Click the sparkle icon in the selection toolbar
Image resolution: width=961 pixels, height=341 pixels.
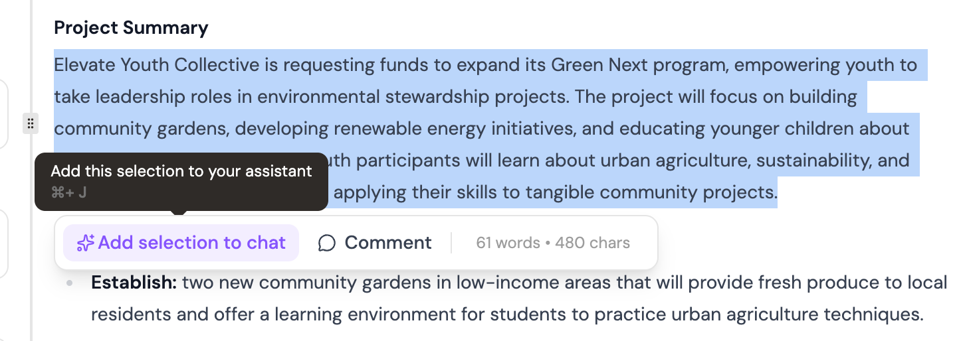(86, 243)
